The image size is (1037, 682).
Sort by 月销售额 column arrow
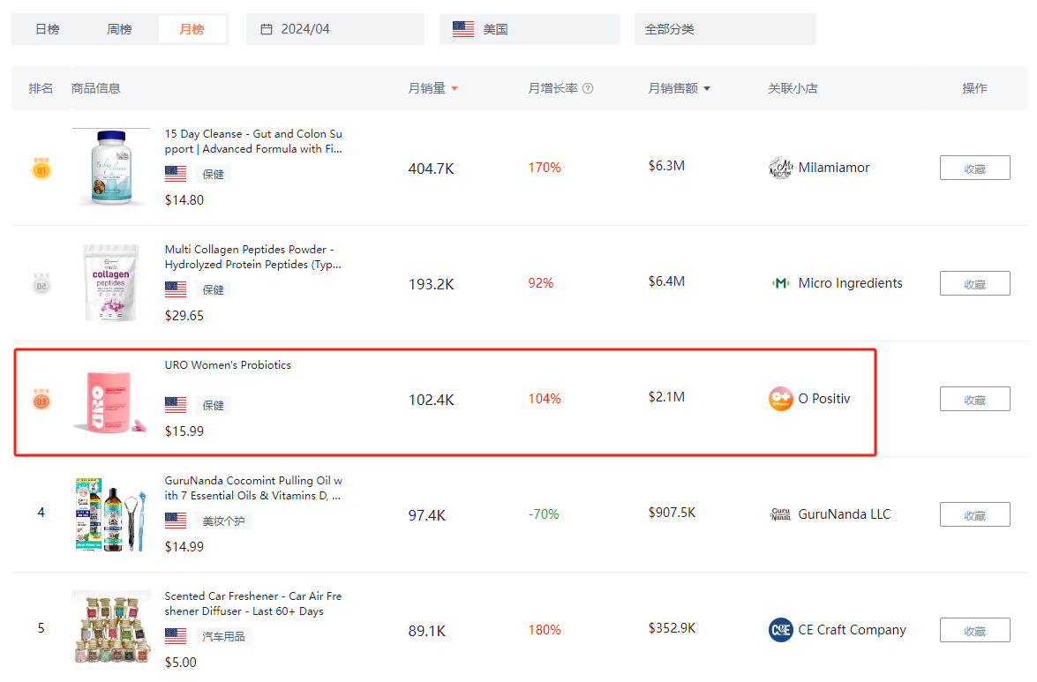pyautogui.click(x=707, y=88)
